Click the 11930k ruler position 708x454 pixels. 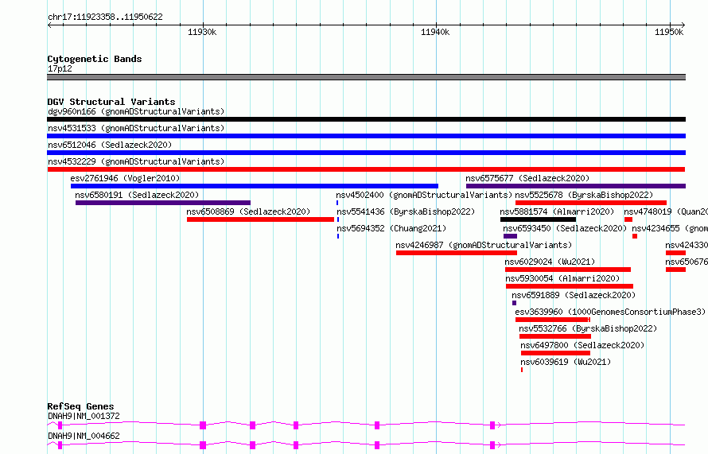(x=202, y=32)
